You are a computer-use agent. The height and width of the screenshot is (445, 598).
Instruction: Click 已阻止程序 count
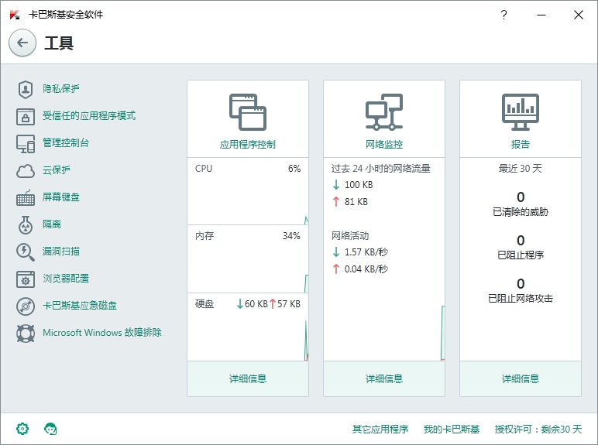521,241
